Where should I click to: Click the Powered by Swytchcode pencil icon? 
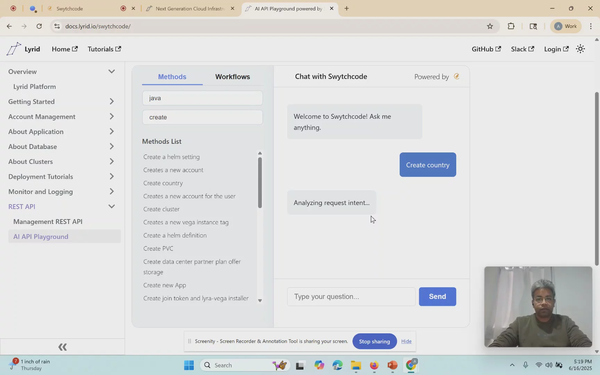pyautogui.click(x=457, y=76)
